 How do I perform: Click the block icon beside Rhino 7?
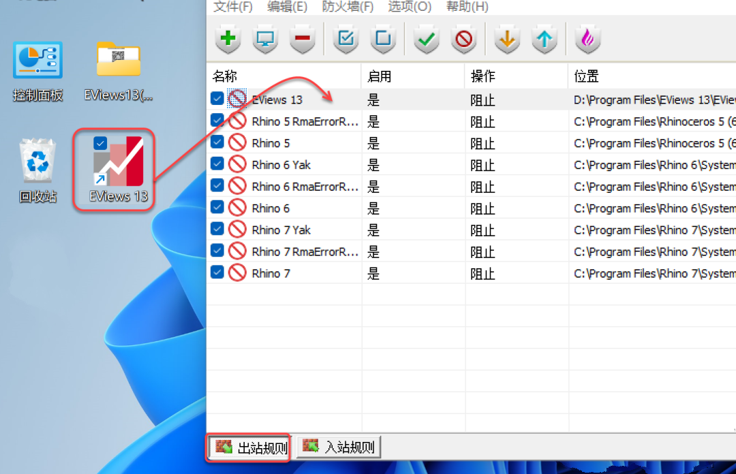(238, 272)
